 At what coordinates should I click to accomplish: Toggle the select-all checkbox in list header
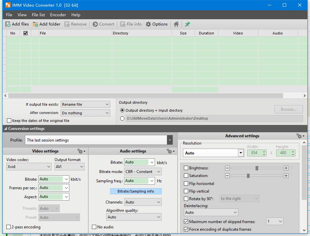26,33
